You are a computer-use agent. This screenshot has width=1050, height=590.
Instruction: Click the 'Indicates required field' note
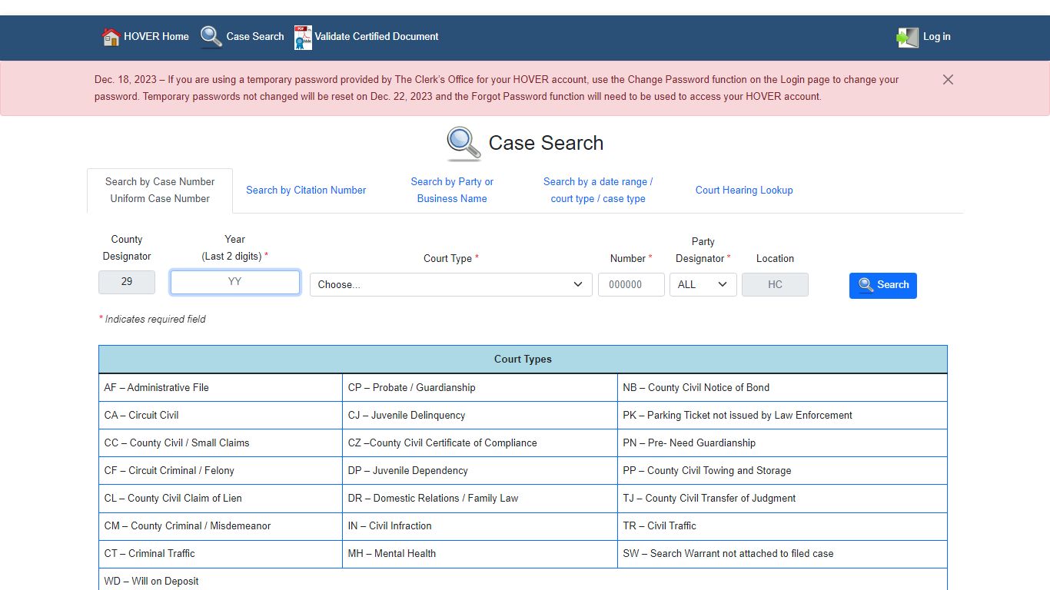(152, 320)
